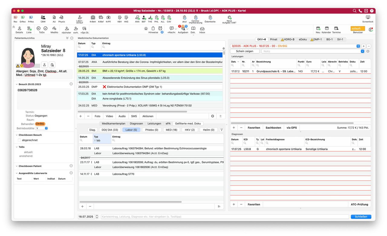Open the Betriebsstätte V dropdown
This screenshot has height=236, width=387.
coord(42,128)
